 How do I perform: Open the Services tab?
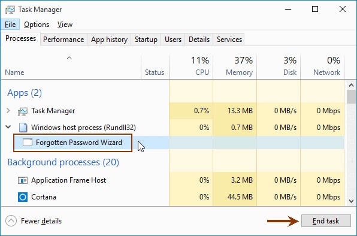tap(229, 40)
